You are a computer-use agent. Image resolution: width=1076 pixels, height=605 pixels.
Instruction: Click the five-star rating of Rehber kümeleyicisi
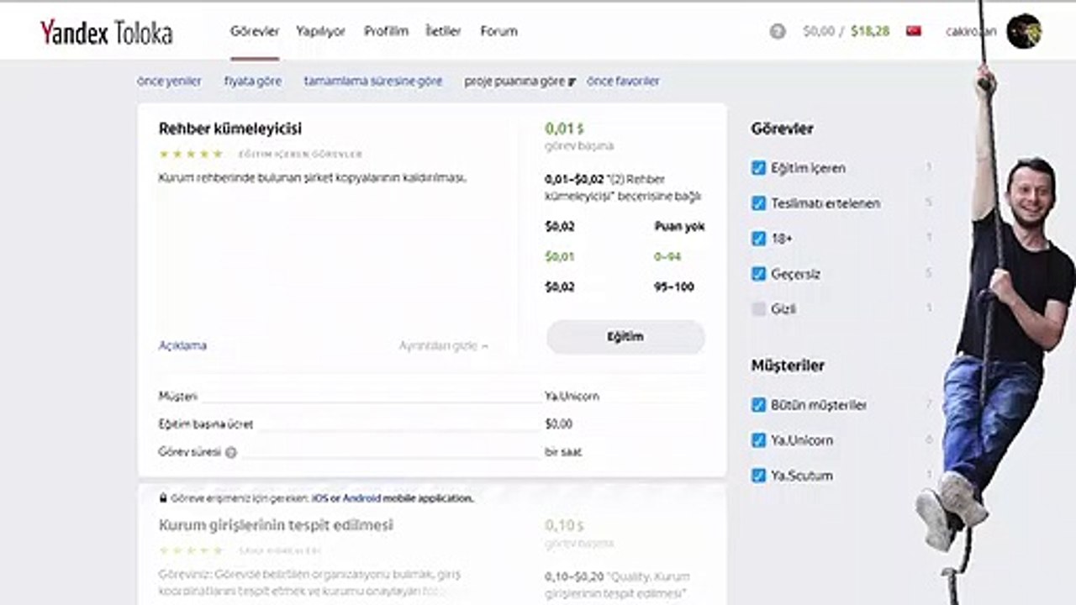[x=191, y=154]
